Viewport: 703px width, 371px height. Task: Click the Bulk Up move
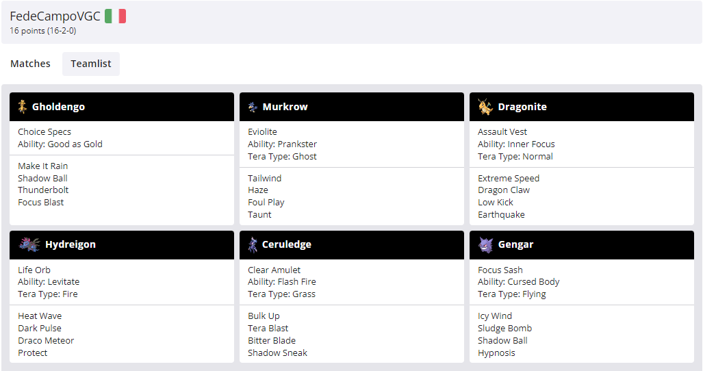point(264,316)
